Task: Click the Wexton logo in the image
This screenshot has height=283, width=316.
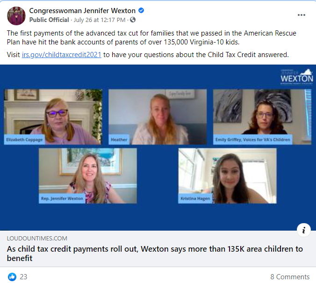Action: (297, 77)
